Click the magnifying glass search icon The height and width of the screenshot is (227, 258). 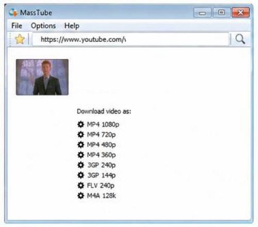click(x=240, y=39)
